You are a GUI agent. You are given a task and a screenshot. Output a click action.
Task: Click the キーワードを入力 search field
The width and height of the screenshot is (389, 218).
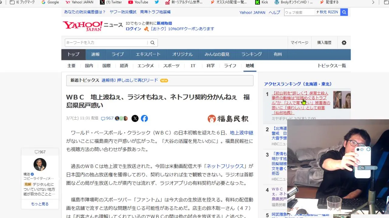[106, 43]
